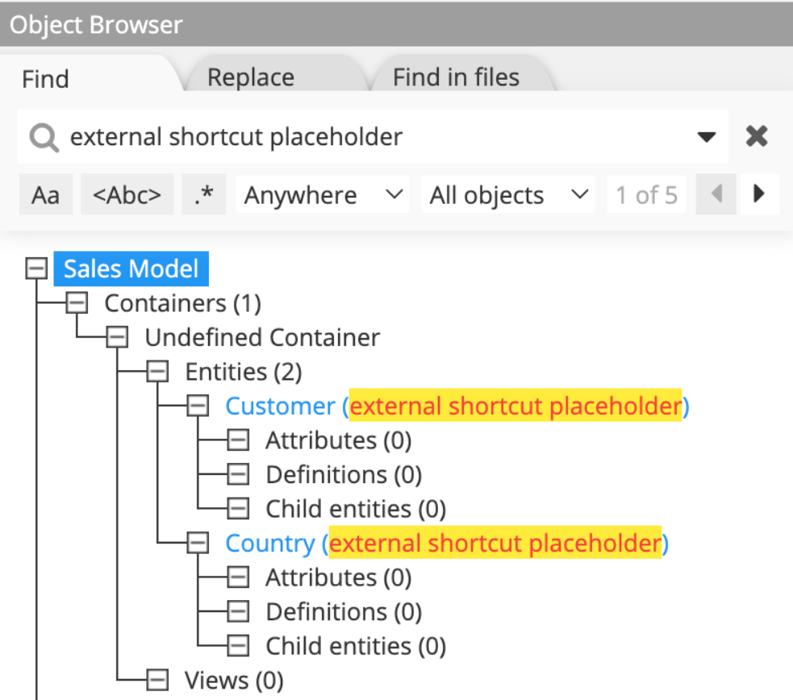Open the search history dropdown arrow
Screen dimensions: 793x700
click(707, 137)
